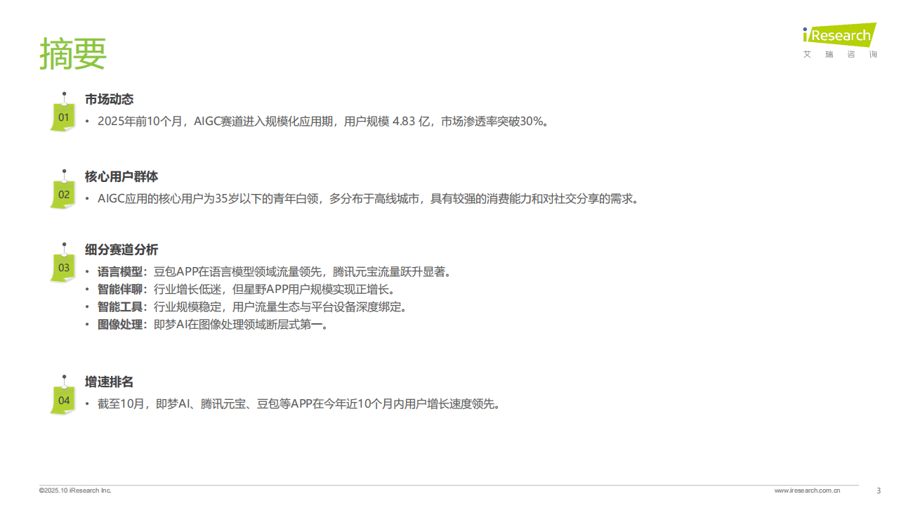Click the 市场动态 heading
899x506 pixels.
pos(109,100)
